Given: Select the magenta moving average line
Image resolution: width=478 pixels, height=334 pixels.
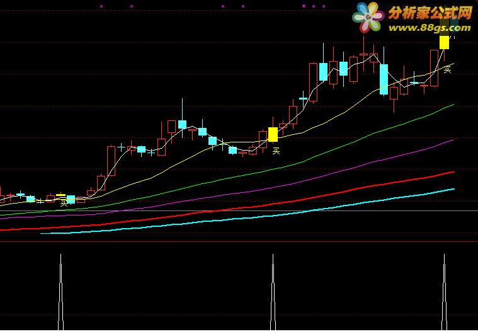Looking at the screenshot, I should [227, 195].
